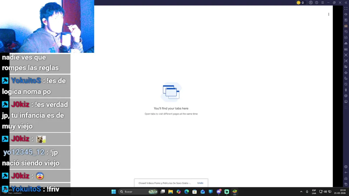The height and width of the screenshot is (196, 349).
Task: Open the orange game controls keyboard icon
Action: [x=346, y=26]
